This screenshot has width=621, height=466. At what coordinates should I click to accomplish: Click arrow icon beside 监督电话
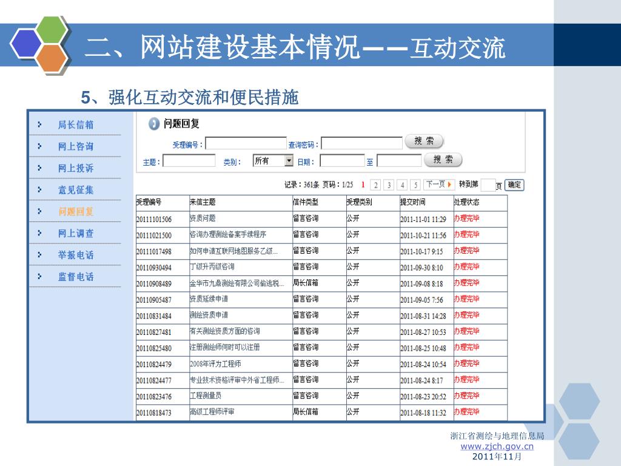pos(39,276)
